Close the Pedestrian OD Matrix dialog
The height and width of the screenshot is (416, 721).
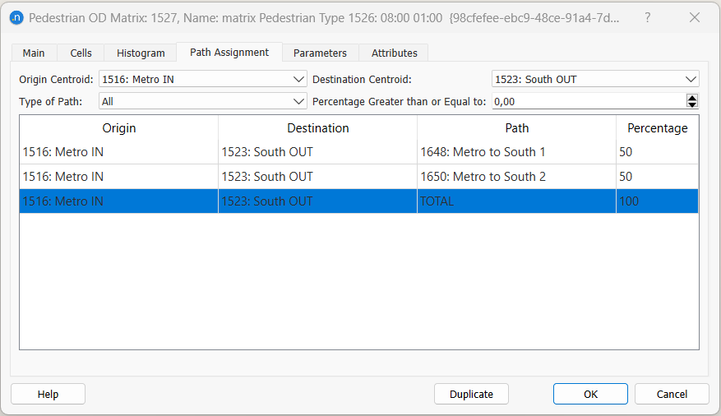694,17
